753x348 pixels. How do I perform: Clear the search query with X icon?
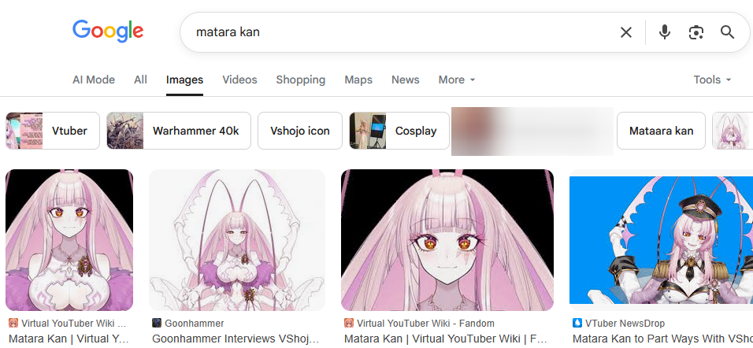[625, 32]
